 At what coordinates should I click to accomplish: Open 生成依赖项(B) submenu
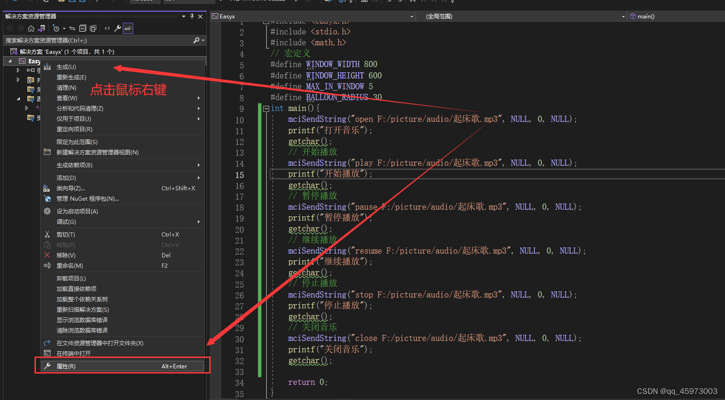[x=123, y=165]
